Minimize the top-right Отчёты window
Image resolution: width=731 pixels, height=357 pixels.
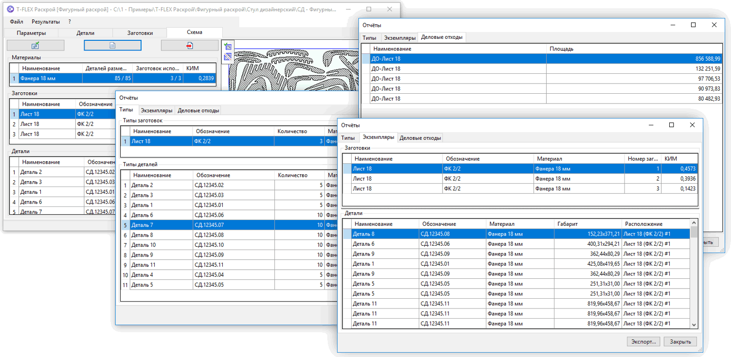[x=673, y=25]
